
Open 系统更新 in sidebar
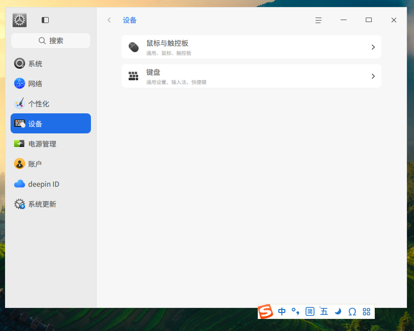(x=51, y=204)
